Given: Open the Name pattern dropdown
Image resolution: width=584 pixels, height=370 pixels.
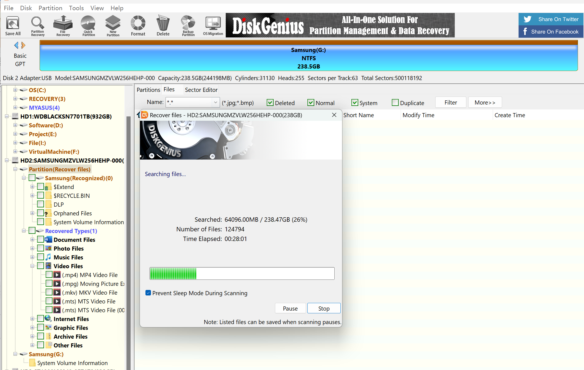Looking at the screenshot, I should click(x=216, y=102).
